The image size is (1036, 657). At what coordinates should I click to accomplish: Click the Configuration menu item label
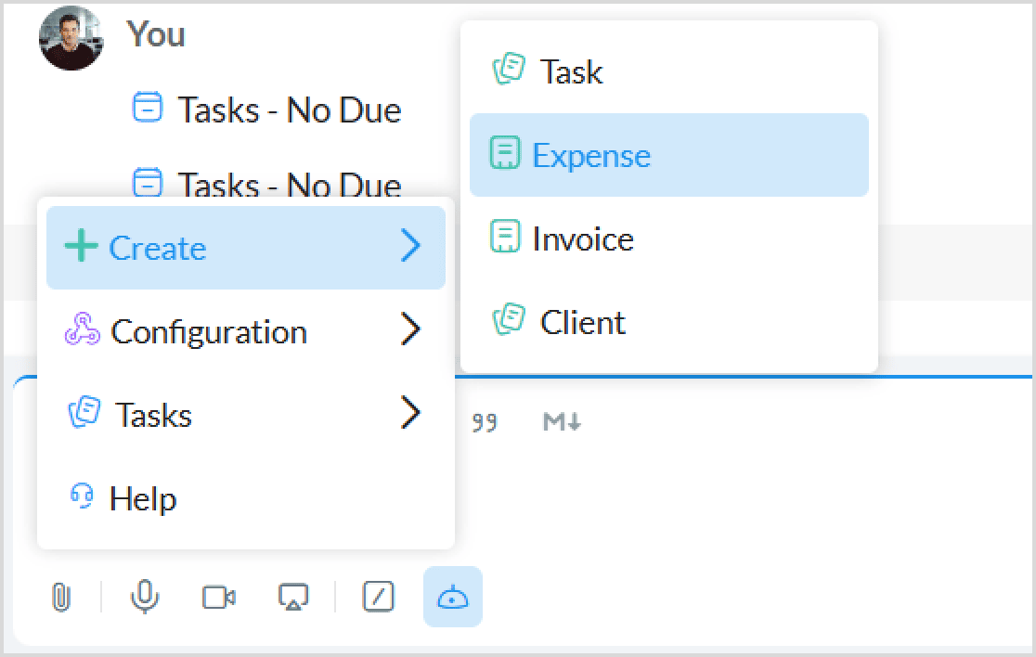point(208,331)
